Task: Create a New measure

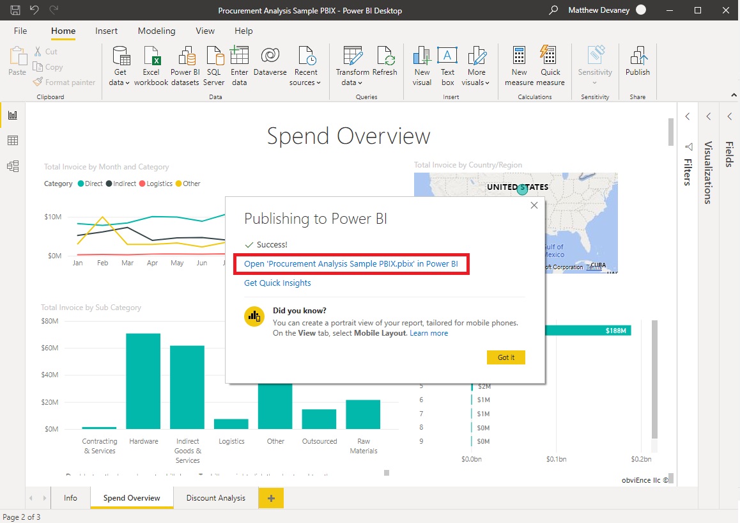Action: [x=518, y=64]
